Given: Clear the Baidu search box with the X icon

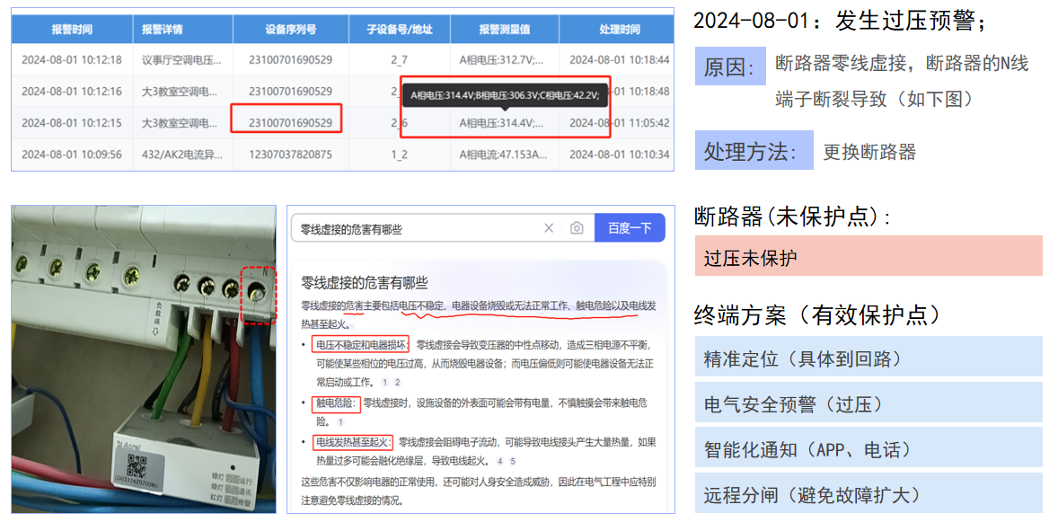Looking at the screenshot, I should pyautogui.click(x=549, y=228).
